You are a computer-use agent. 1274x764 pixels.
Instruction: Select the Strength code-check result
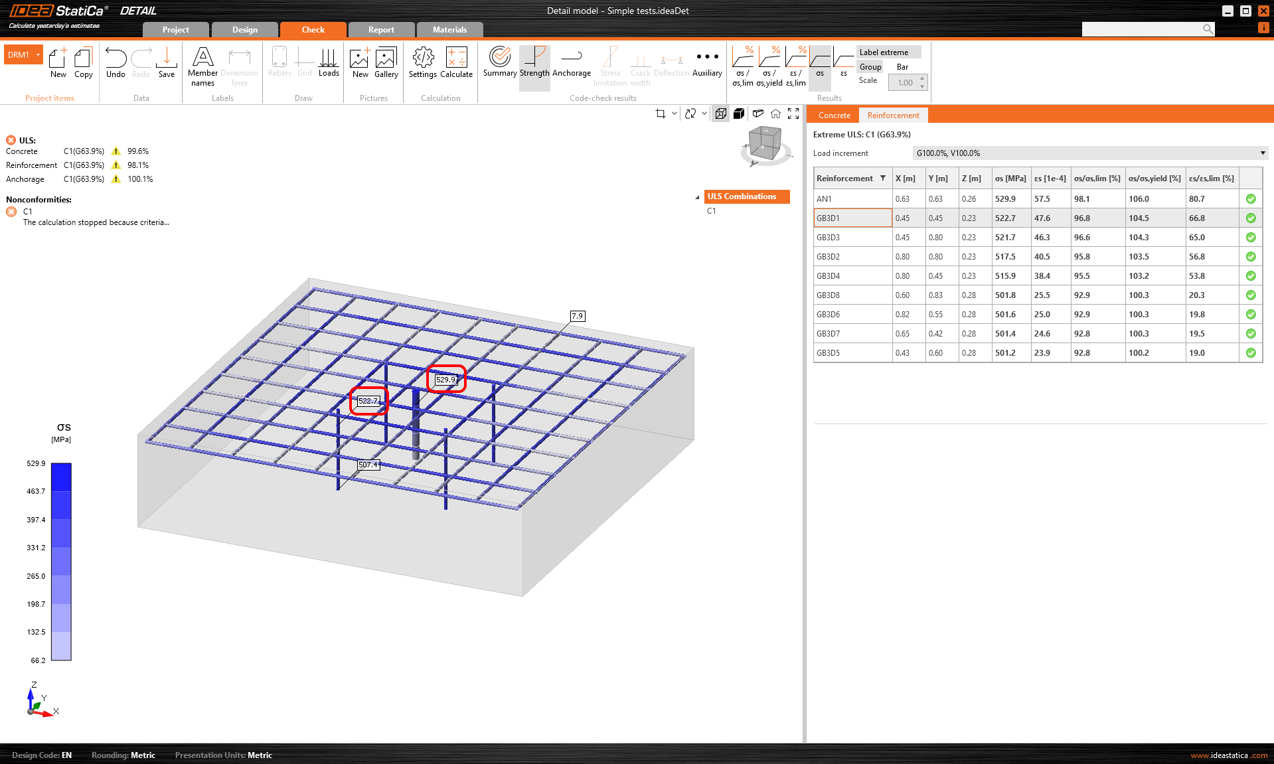click(x=534, y=63)
